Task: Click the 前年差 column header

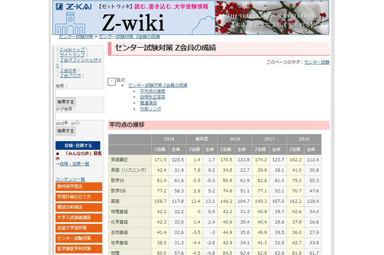Action: [202, 139]
